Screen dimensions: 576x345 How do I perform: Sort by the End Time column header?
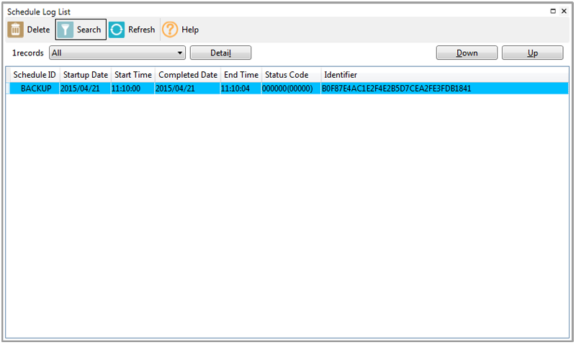pyautogui.click(x=240, y=75)
